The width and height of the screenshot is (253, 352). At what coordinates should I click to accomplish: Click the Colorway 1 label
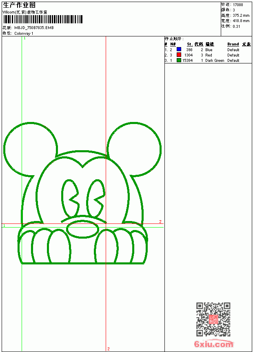(24, 34)
